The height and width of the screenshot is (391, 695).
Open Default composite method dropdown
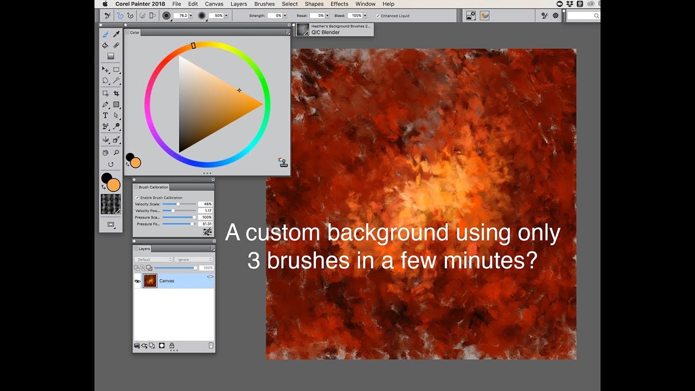coord(154,260)
